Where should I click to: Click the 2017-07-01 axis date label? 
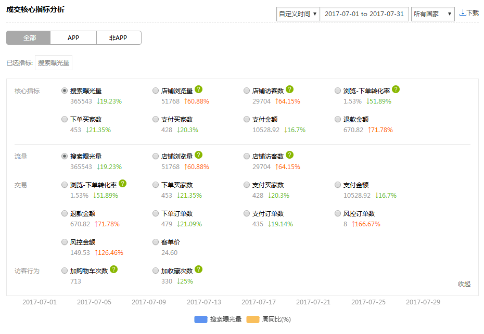pos(40,302)
